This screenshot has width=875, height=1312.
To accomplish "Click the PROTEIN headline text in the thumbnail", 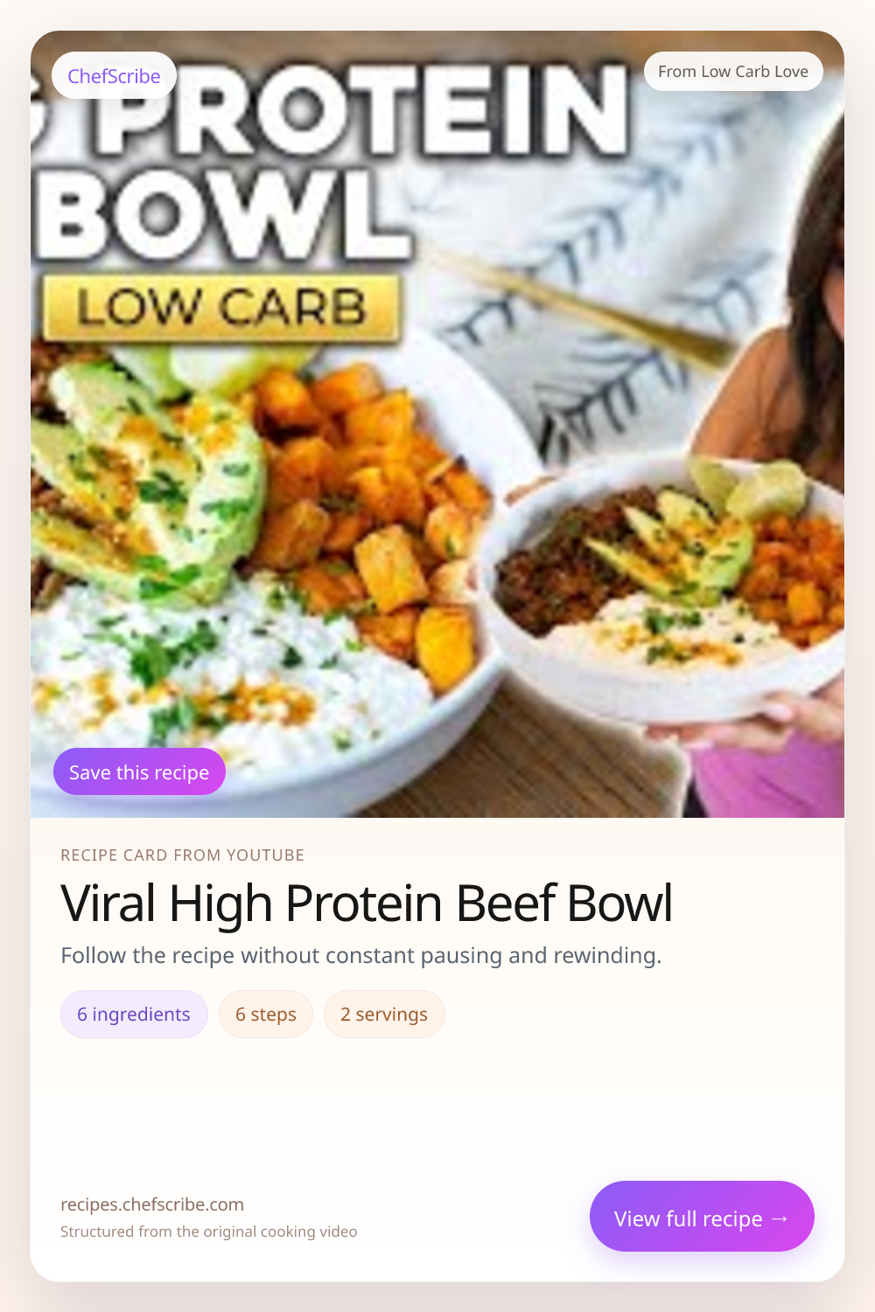I will [x=363, y=112].
